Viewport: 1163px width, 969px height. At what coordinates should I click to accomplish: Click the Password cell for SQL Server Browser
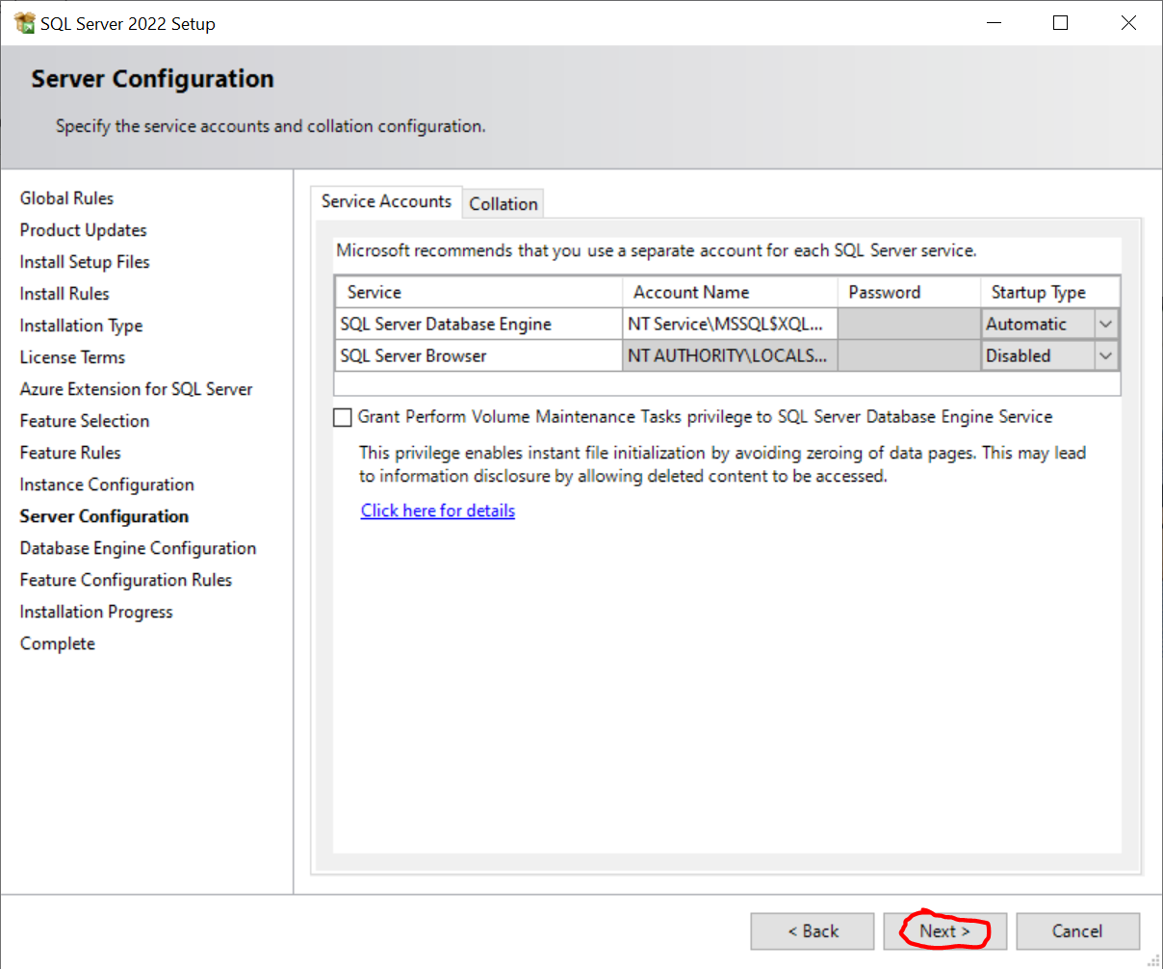coord(909,356)
